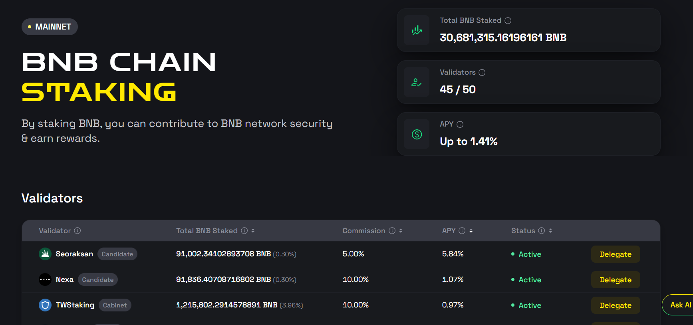
Task: Click Seoraksan commission 5.00%
Action: 353,254
